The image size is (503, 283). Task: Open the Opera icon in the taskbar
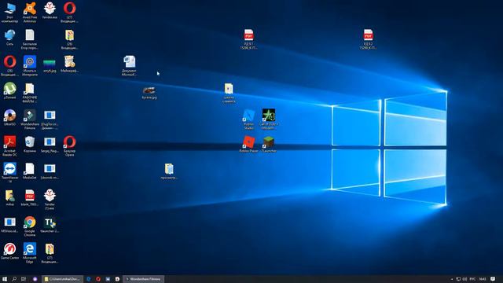(98, 279)
